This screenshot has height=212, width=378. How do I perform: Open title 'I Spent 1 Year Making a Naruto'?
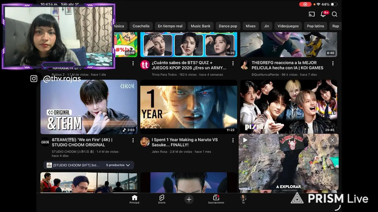pos(185,142)
